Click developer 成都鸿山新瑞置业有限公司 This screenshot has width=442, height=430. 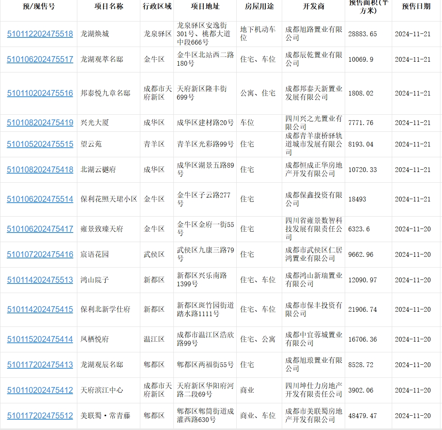coord(313,279)
